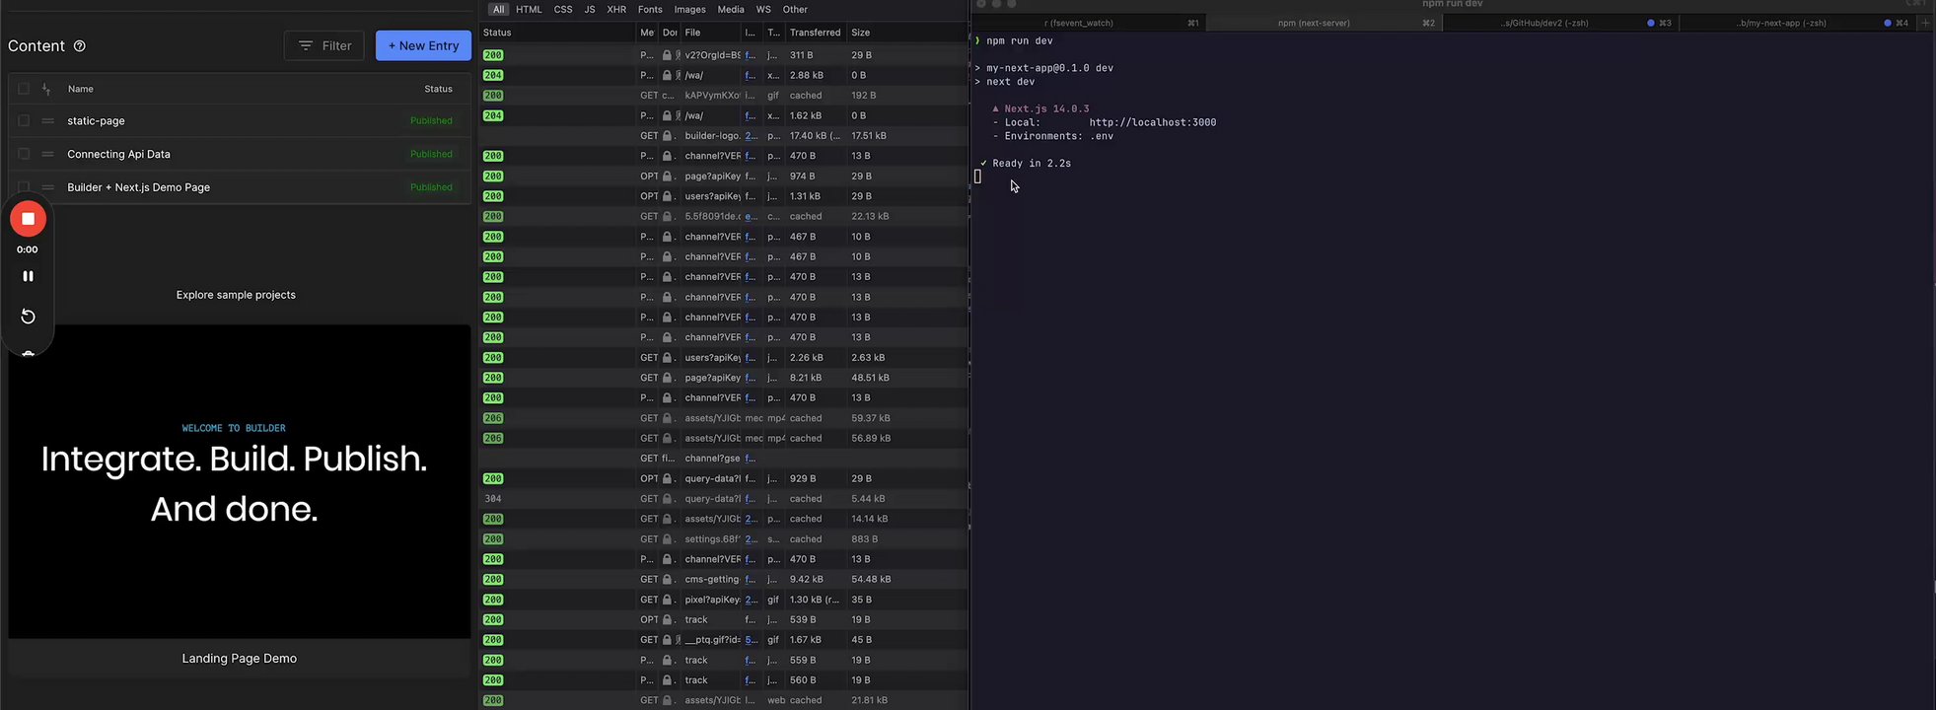This screenshot has width=1936, height=710.
Task: Select the kAPVymKXo gif request row
Action: [x=723, y=96]
